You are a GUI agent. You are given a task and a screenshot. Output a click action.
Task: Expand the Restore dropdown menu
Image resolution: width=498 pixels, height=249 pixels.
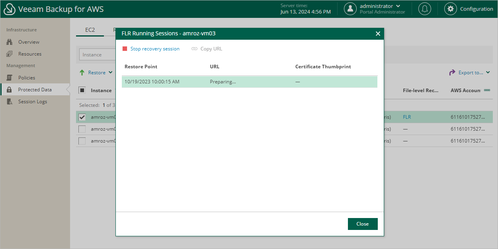111,73
